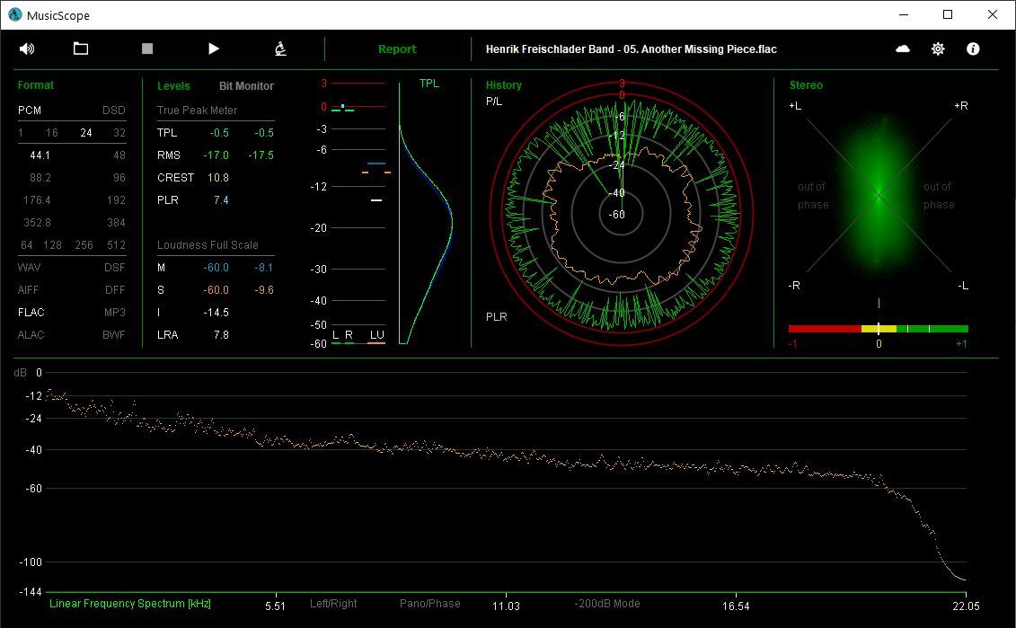Image resolution: width=1016 pixels, height=628 pixels.
Task: Open the cloud icon in toolbar
Action: (903, 49)
